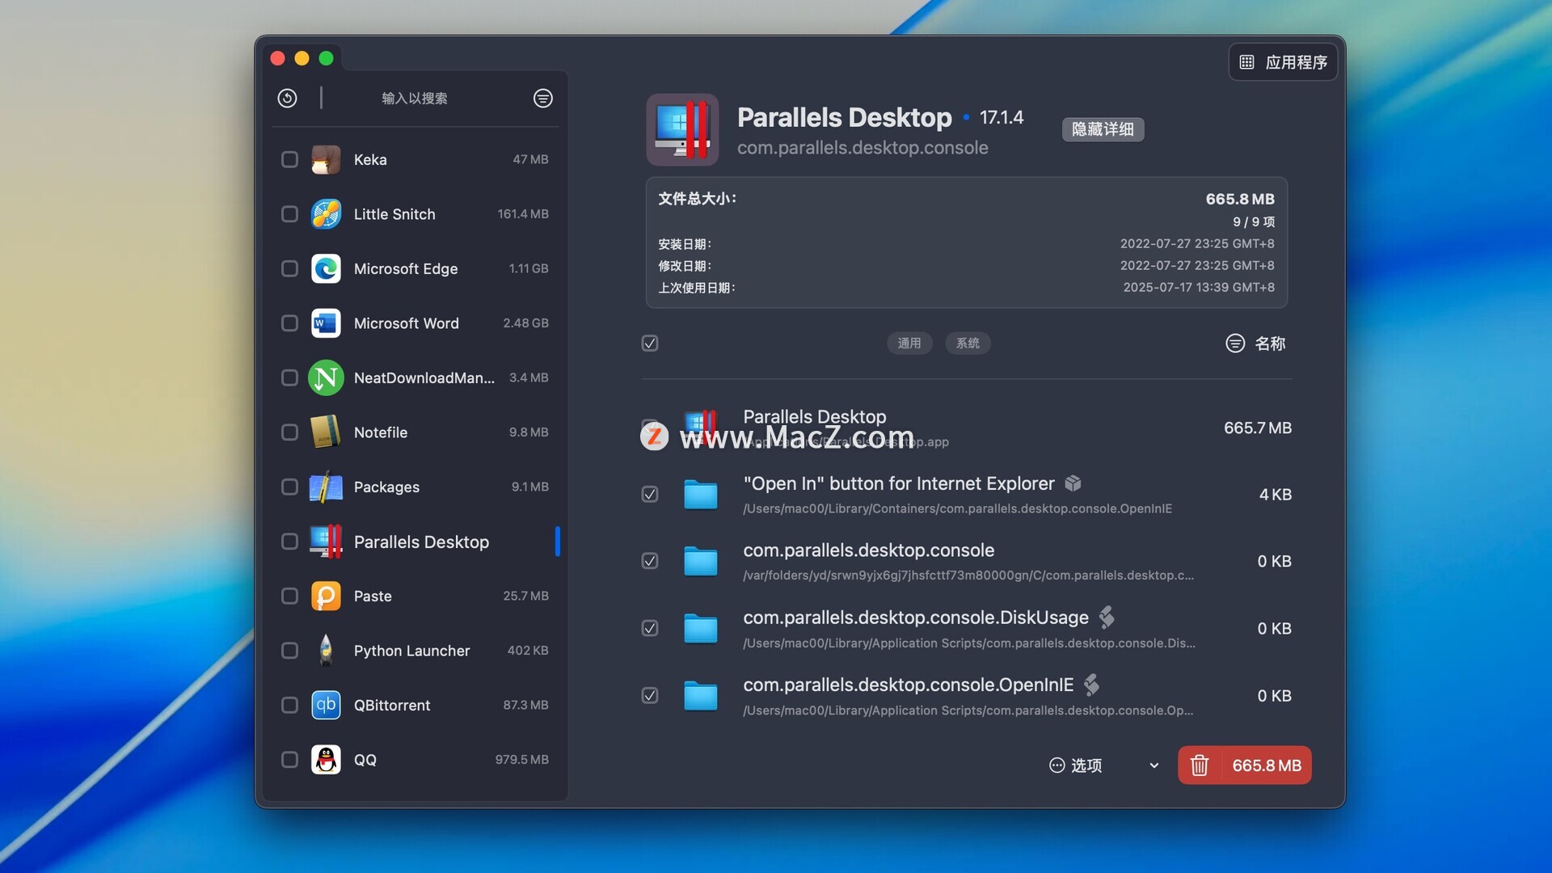Click the version 17.1.4 label
The width and height of the screenshot is (1552, 873).
(x=1002, y=118)
